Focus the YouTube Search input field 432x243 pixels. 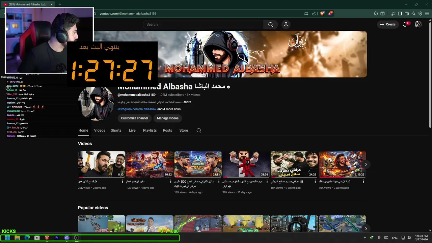pos(203,24)
